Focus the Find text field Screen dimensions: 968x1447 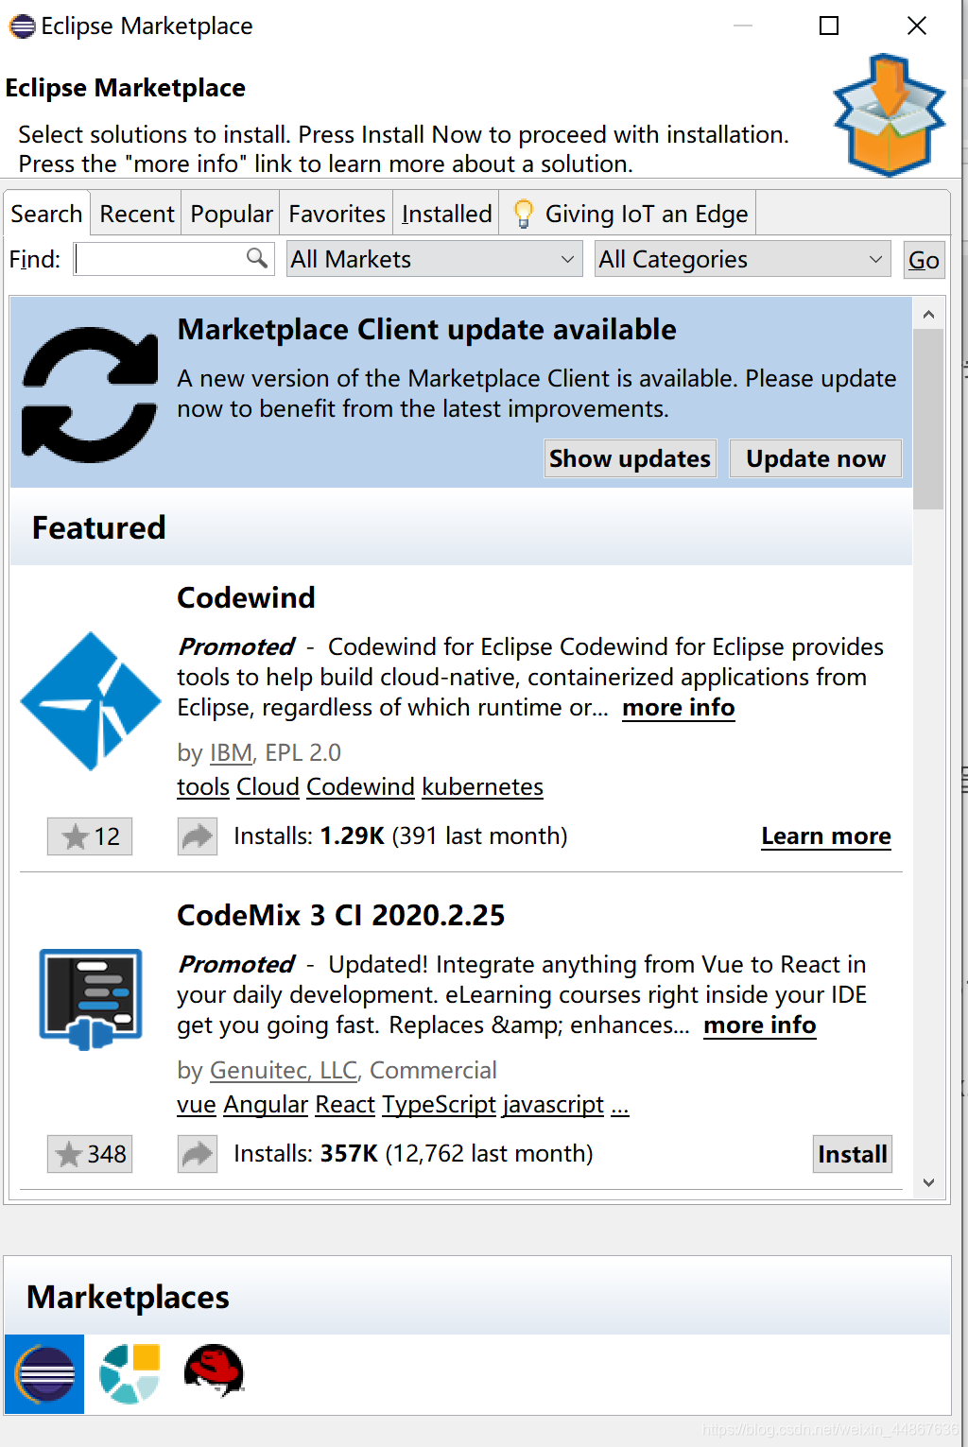tap(175, 259)
